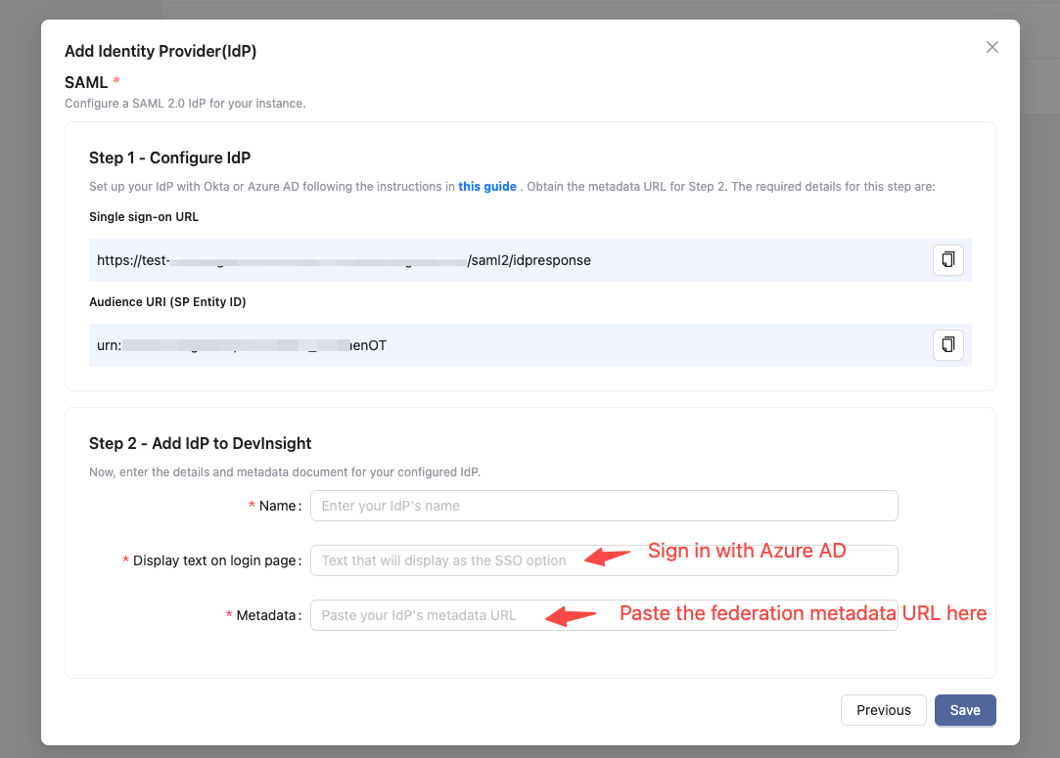Click the SAML section heading
The height and width of the screenshot is (758, 1060).
tap(86, 82)
